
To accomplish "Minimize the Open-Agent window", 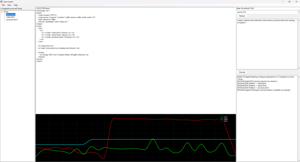I will pos(283,1).
